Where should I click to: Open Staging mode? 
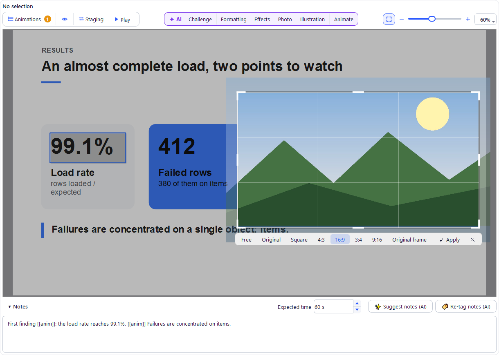91,19
